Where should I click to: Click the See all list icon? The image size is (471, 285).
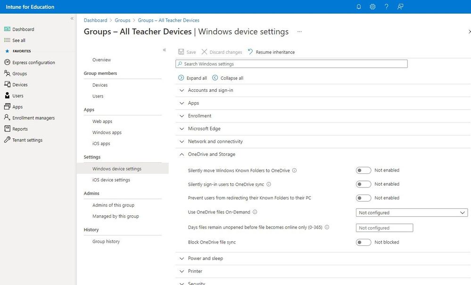pos(7,40)
